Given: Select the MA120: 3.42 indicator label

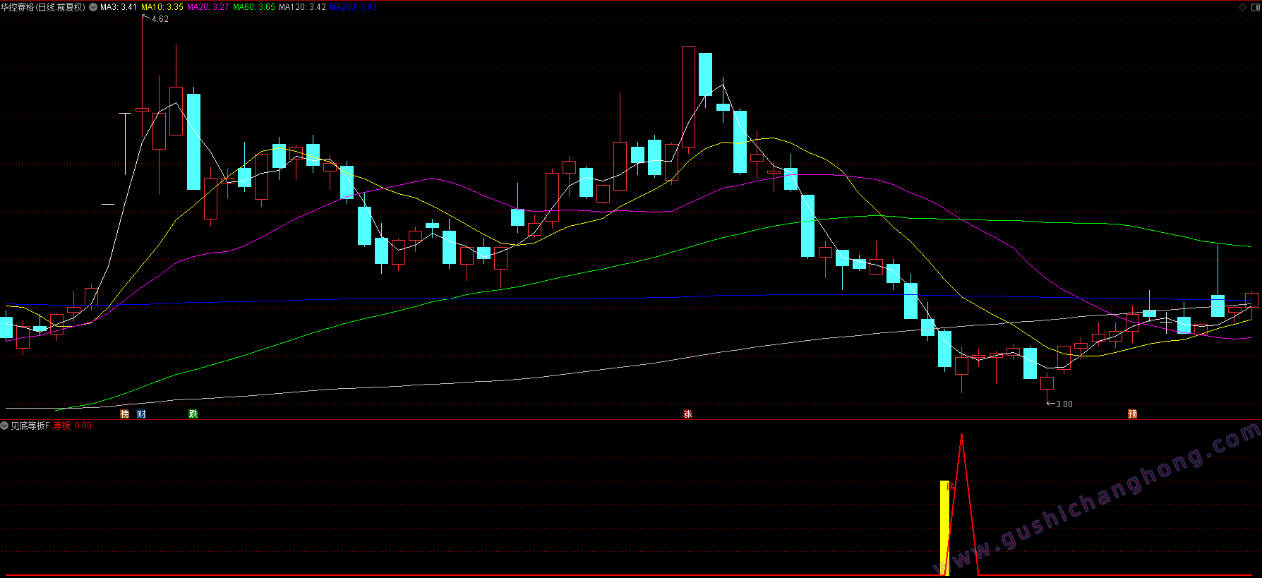Looking at the screenshot, I should tap(303, 7).
